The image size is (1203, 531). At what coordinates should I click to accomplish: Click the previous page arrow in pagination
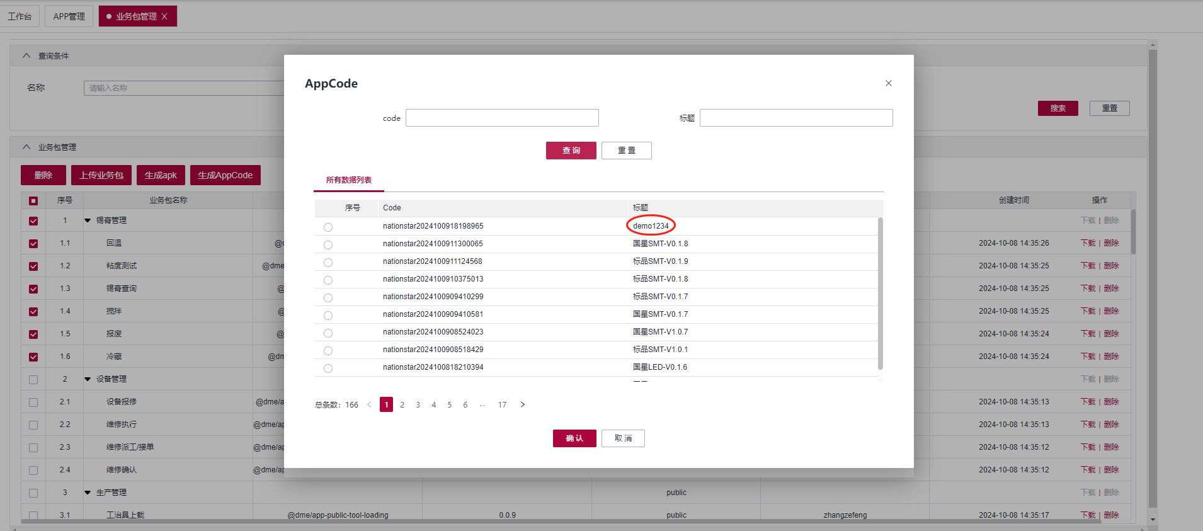(369, 404)
